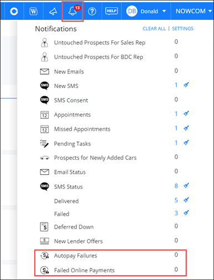The image size is (214, 280).
Task: Open the W document icon in header
Action: (33, 12)
